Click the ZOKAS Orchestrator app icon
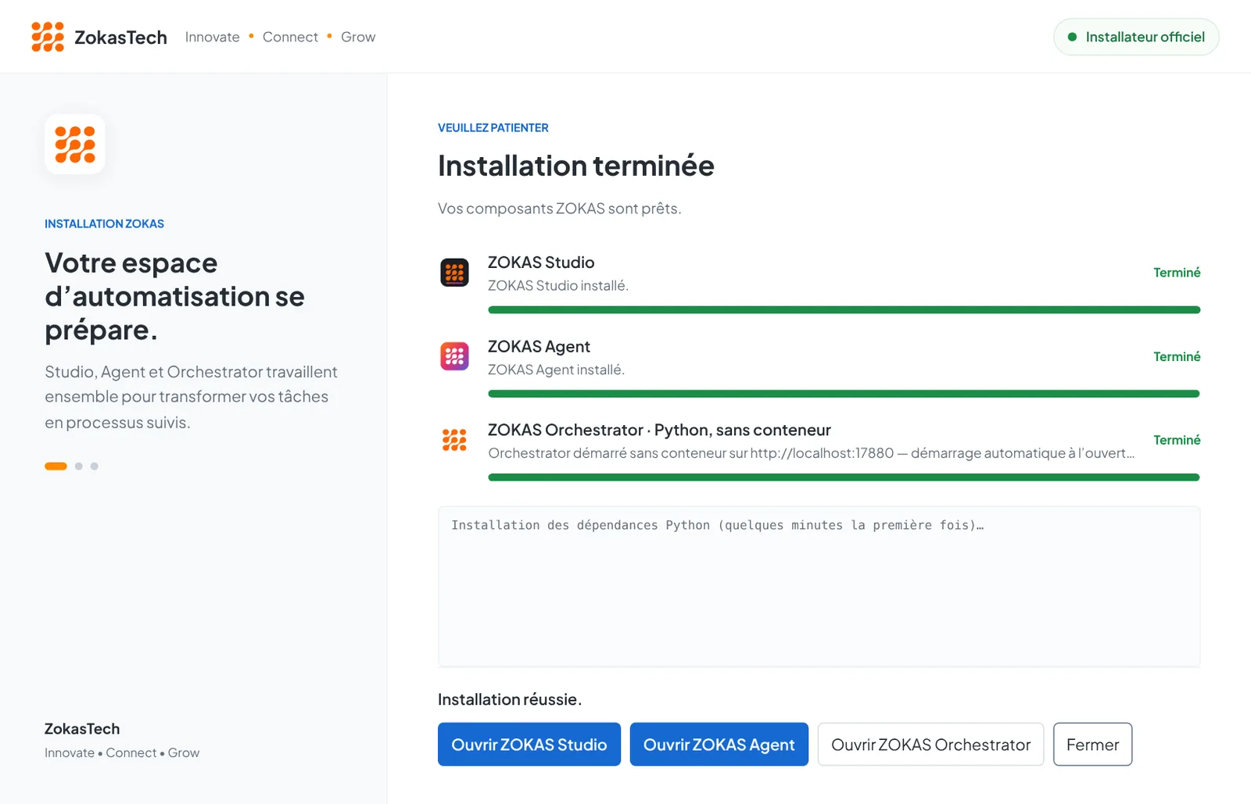1251x804 pixels. click(x=454, y=440)
